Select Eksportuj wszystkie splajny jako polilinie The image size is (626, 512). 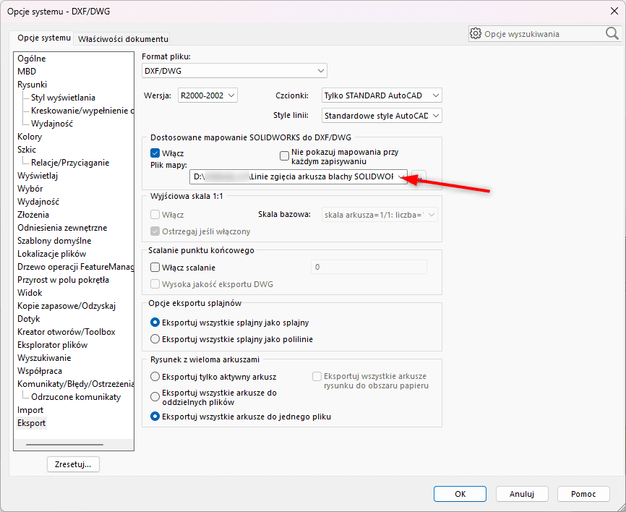[x=155, y=338]
